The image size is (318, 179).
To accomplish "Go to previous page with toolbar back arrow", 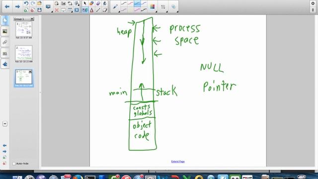I will 7,6.
